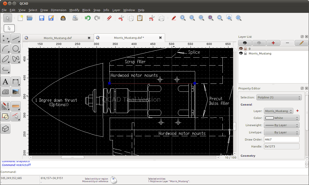
Task: Zoom out with the minus magnifier
Action: coord(192,18)
